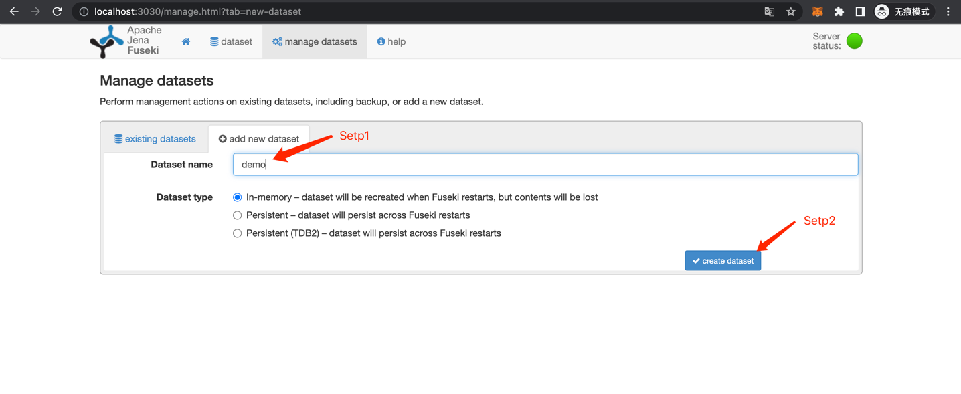Select Persistent (TDB2) dataset type
The width and height of the screenshot is (961, 394).
237,233
